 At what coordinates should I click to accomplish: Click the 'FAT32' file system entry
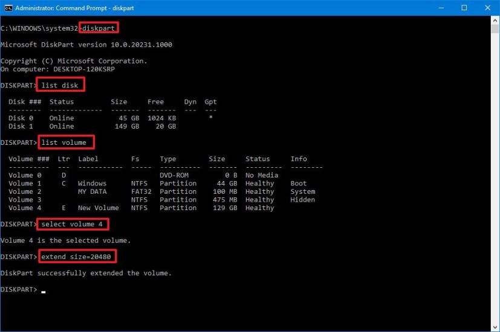pyautogui.click(x=141, y=191)
